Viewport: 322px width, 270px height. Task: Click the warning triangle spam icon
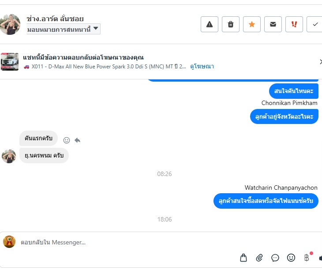[x=209, y=24]
